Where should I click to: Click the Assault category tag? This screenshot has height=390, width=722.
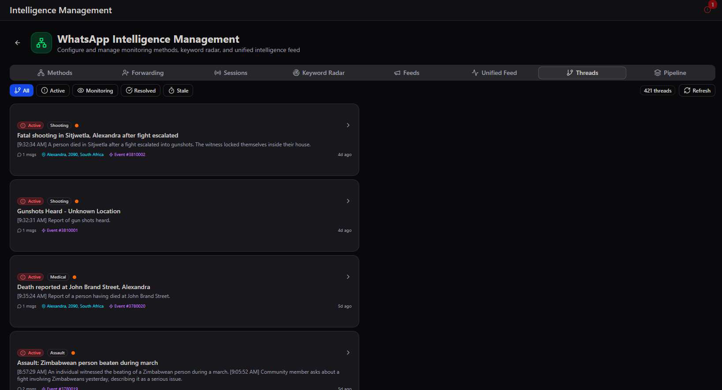coord(57,353)
